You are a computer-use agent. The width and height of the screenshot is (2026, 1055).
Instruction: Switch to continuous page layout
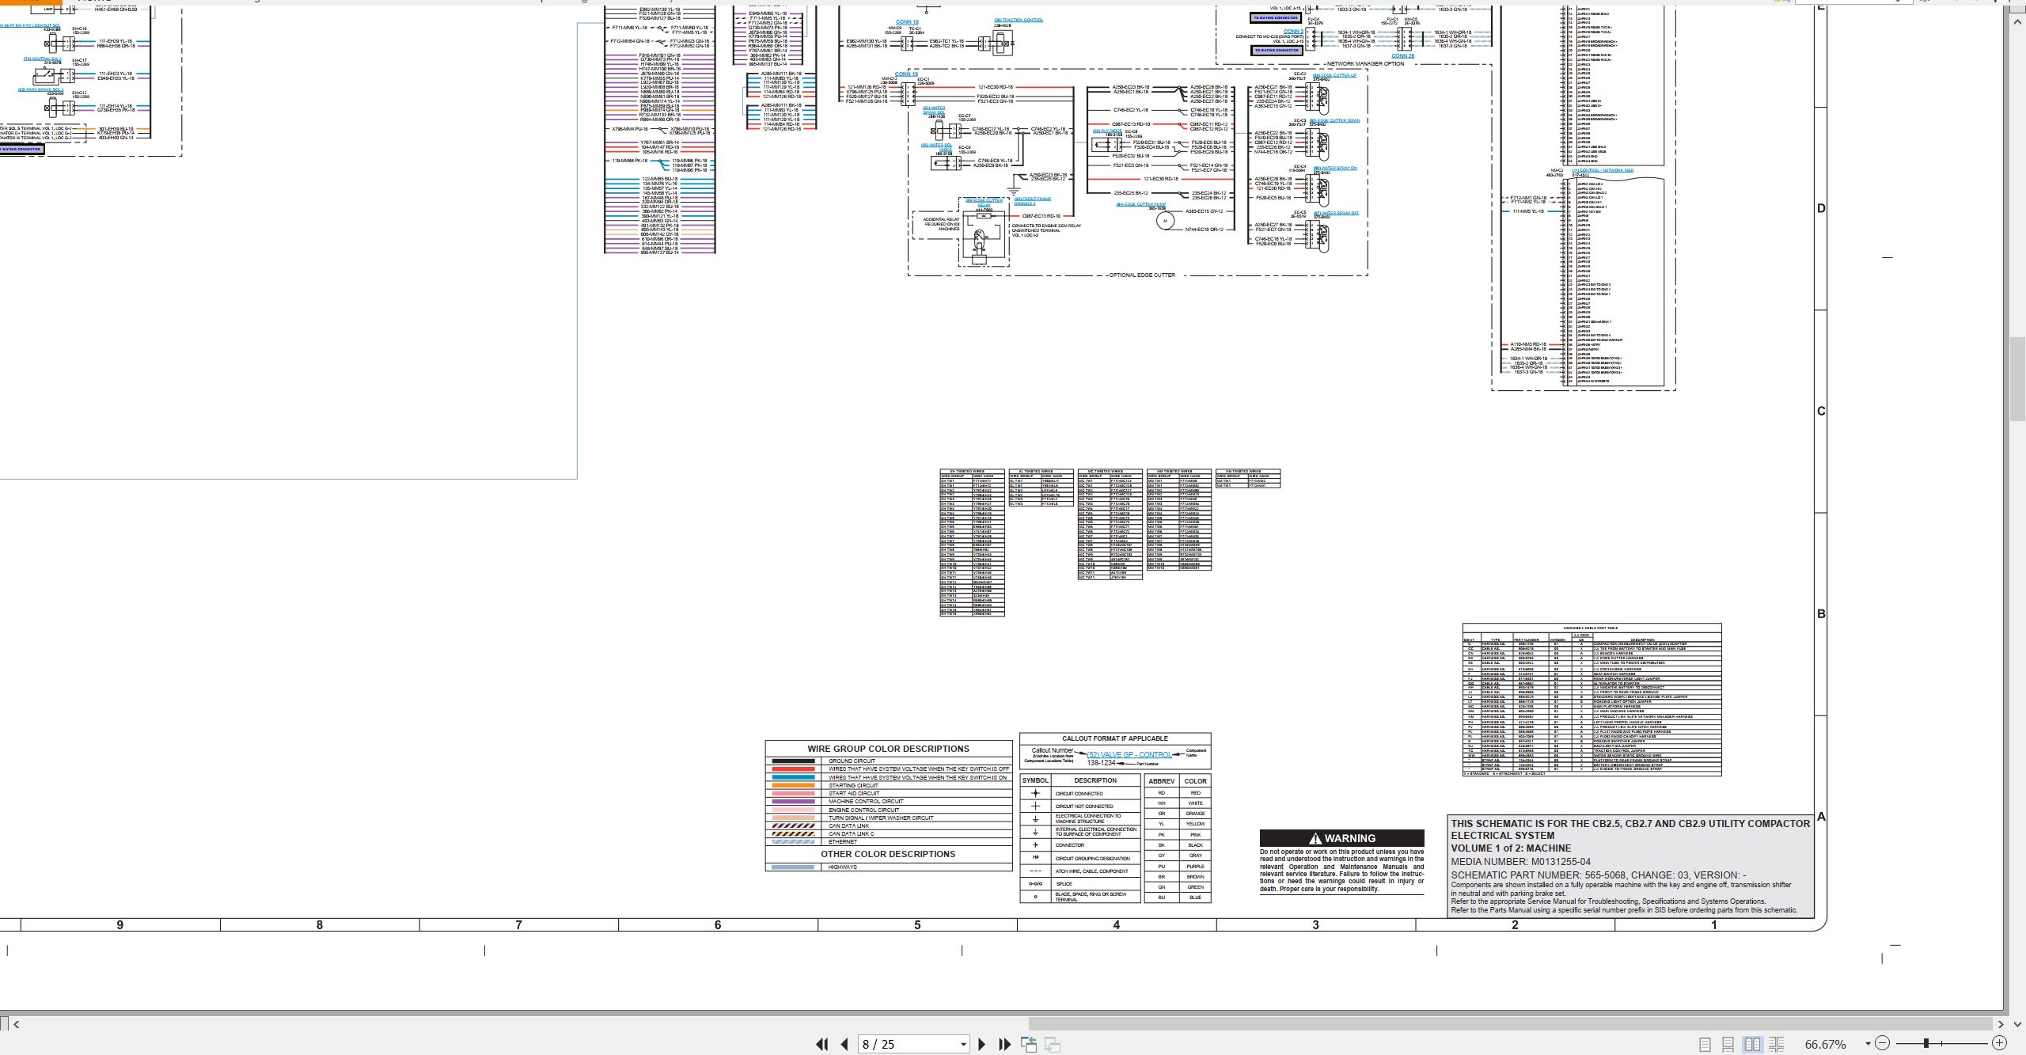pos(1728,1045)
